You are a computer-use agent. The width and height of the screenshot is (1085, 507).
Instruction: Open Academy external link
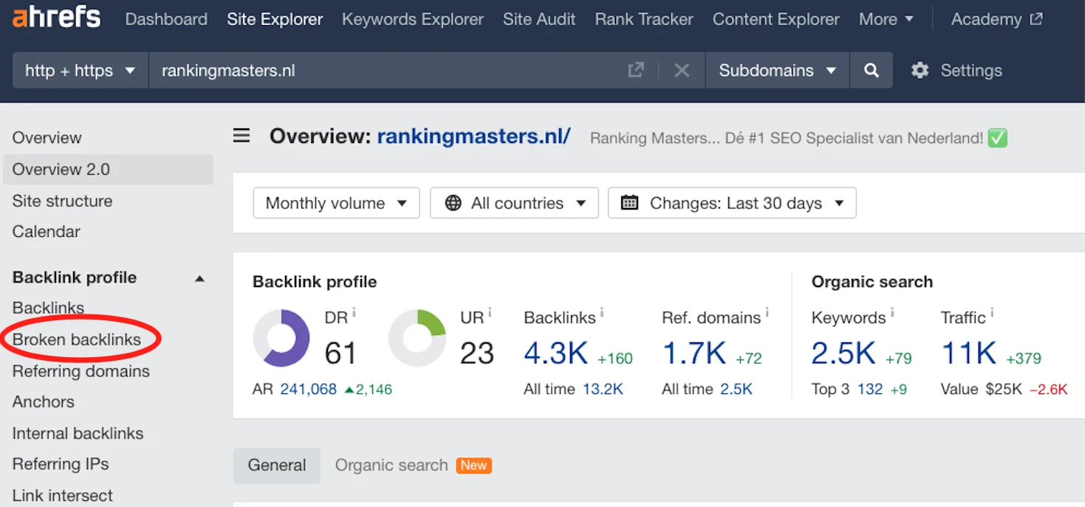996,19
